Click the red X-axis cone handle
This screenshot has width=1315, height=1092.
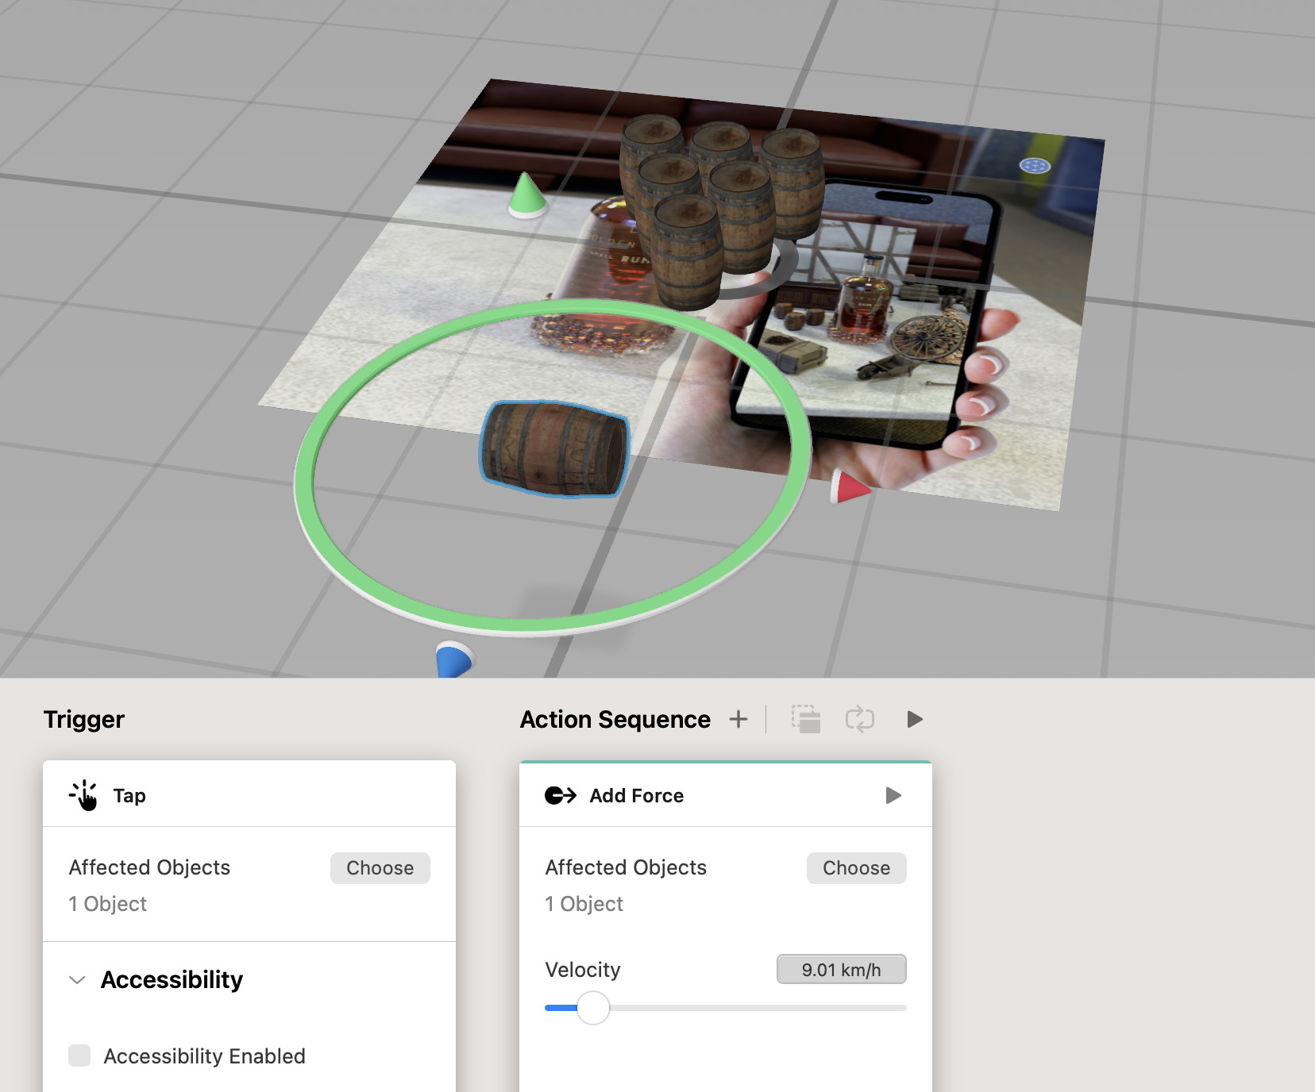[x=849, y=486]
